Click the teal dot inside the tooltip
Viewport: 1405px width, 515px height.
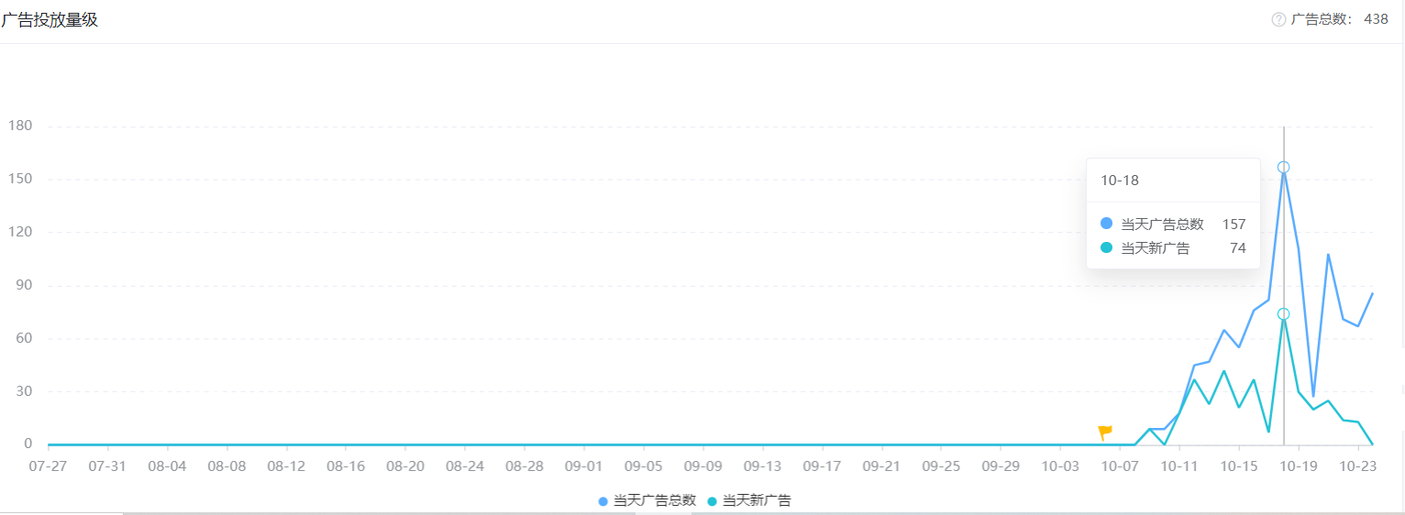[1106, 248]
